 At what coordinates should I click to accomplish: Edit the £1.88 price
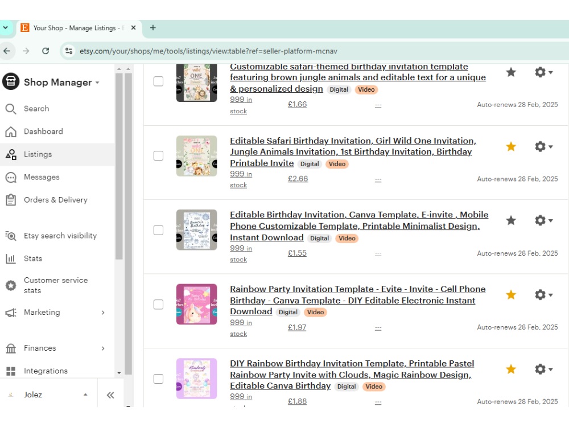click(x=297, y=401)
